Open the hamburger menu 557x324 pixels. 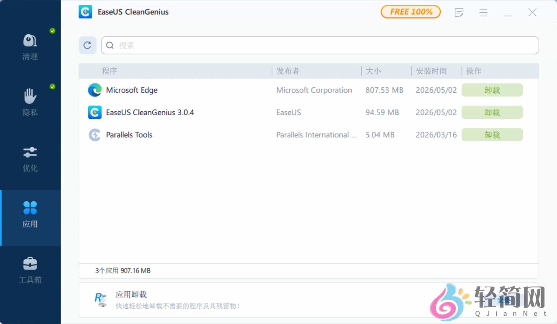(x=483, y=12)
